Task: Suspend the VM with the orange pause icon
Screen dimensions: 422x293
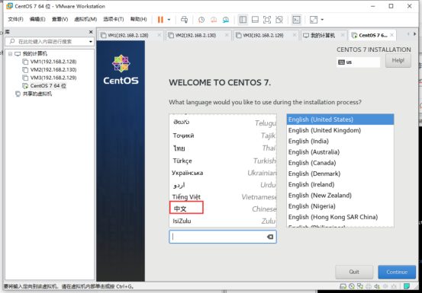Action: [160, 20]
